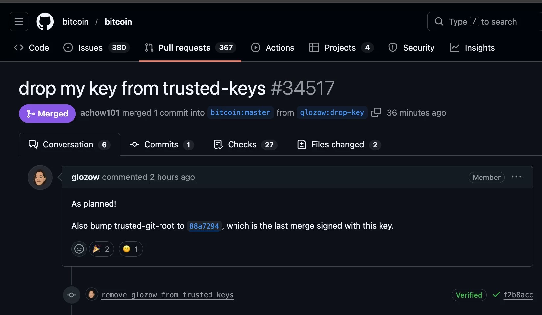Open the comment options ellipsis menu
Screen dimensions: 542x315
516,177
